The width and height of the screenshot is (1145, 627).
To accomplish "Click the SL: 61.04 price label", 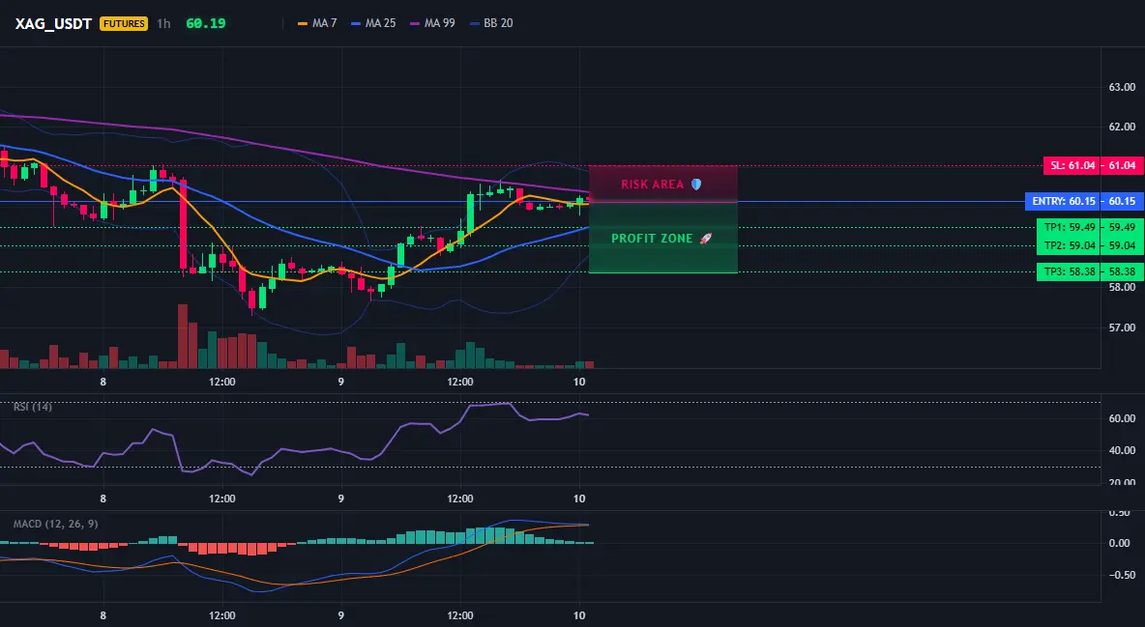I will 1072,166.
